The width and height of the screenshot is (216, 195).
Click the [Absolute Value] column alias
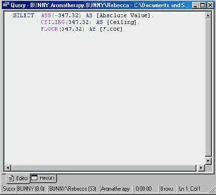pos(124,15)
